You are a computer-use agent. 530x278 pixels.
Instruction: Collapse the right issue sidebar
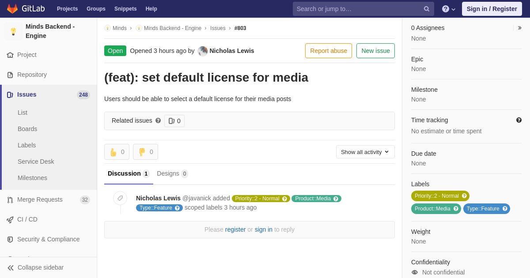point(519,28)
